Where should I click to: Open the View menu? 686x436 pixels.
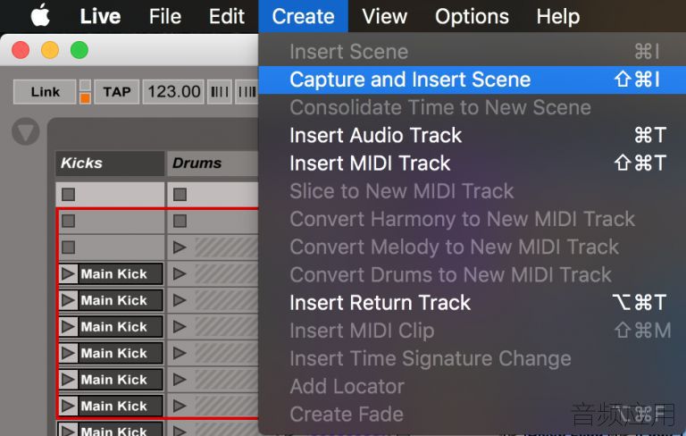[385, 16]
